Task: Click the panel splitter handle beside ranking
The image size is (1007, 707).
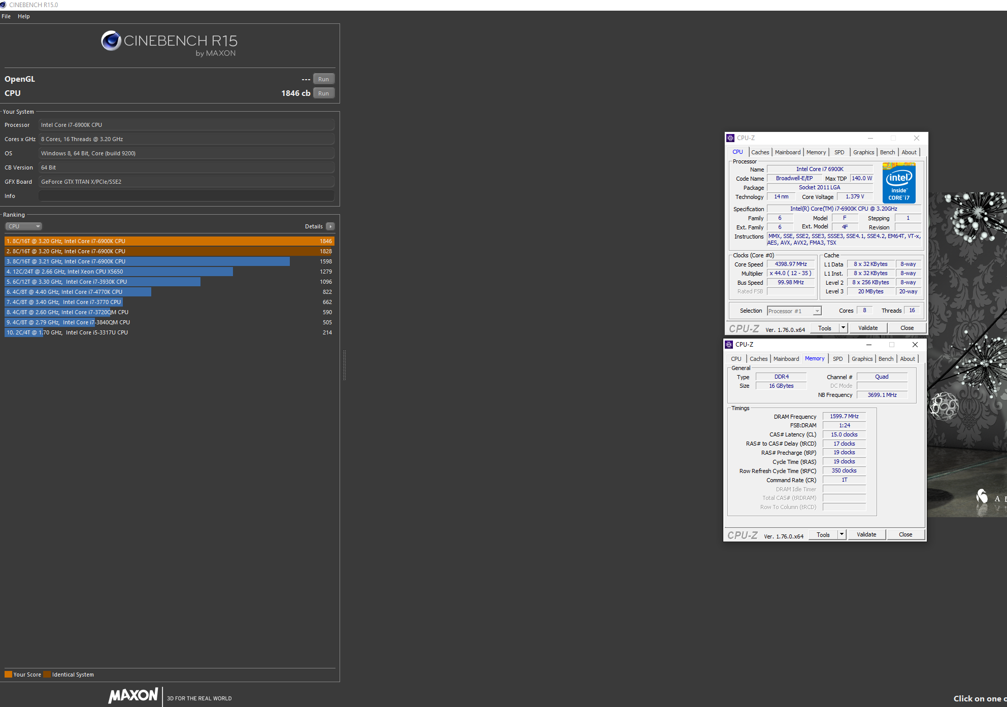Action: pyautogui.click(x=345, y=365)
